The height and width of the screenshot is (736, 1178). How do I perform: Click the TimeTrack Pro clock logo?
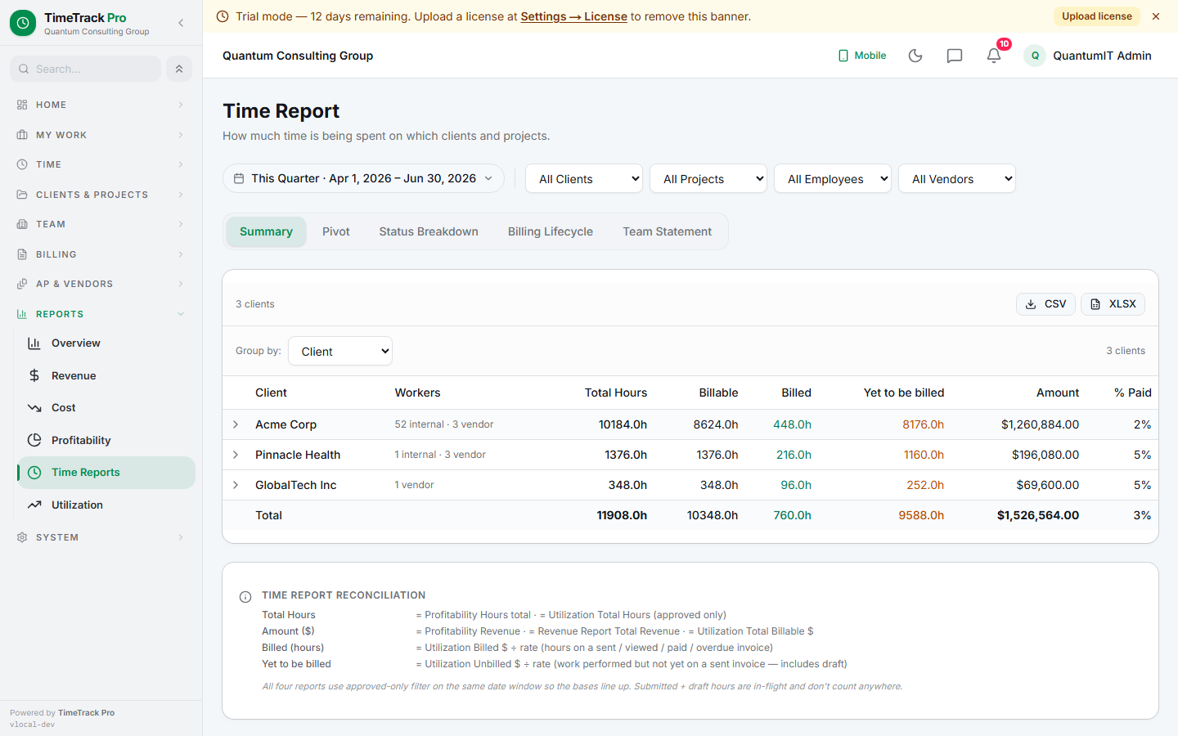(x=23, y=23)
